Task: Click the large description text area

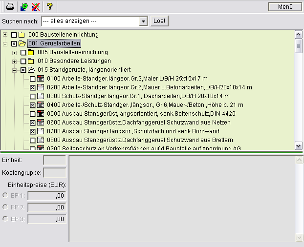Action: (x=182, y=199)
